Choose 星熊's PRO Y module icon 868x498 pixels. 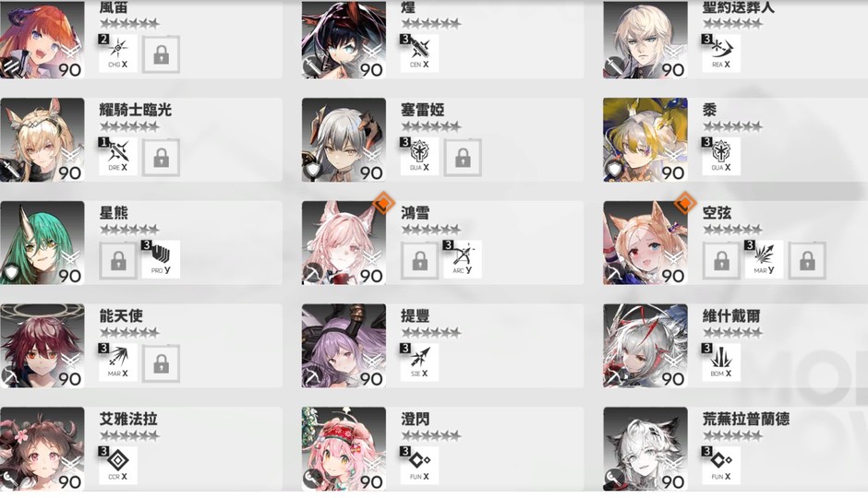coord(161,260)
